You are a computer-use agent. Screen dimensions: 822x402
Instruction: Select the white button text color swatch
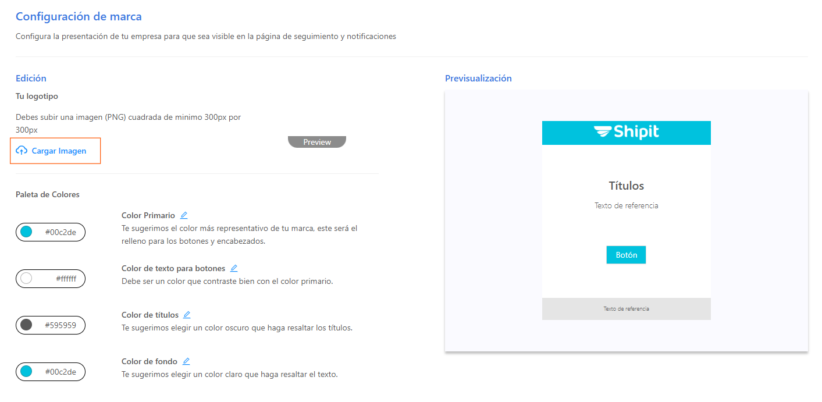click(26, 279)
